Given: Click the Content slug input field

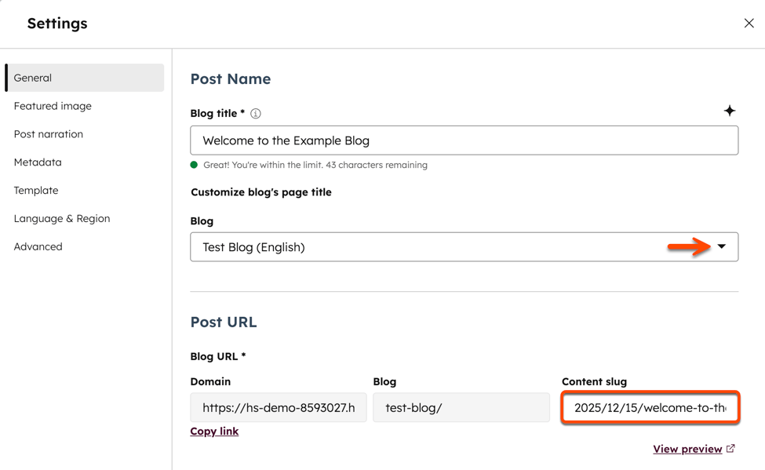Looking at the screenshot, I should [650, 408].
